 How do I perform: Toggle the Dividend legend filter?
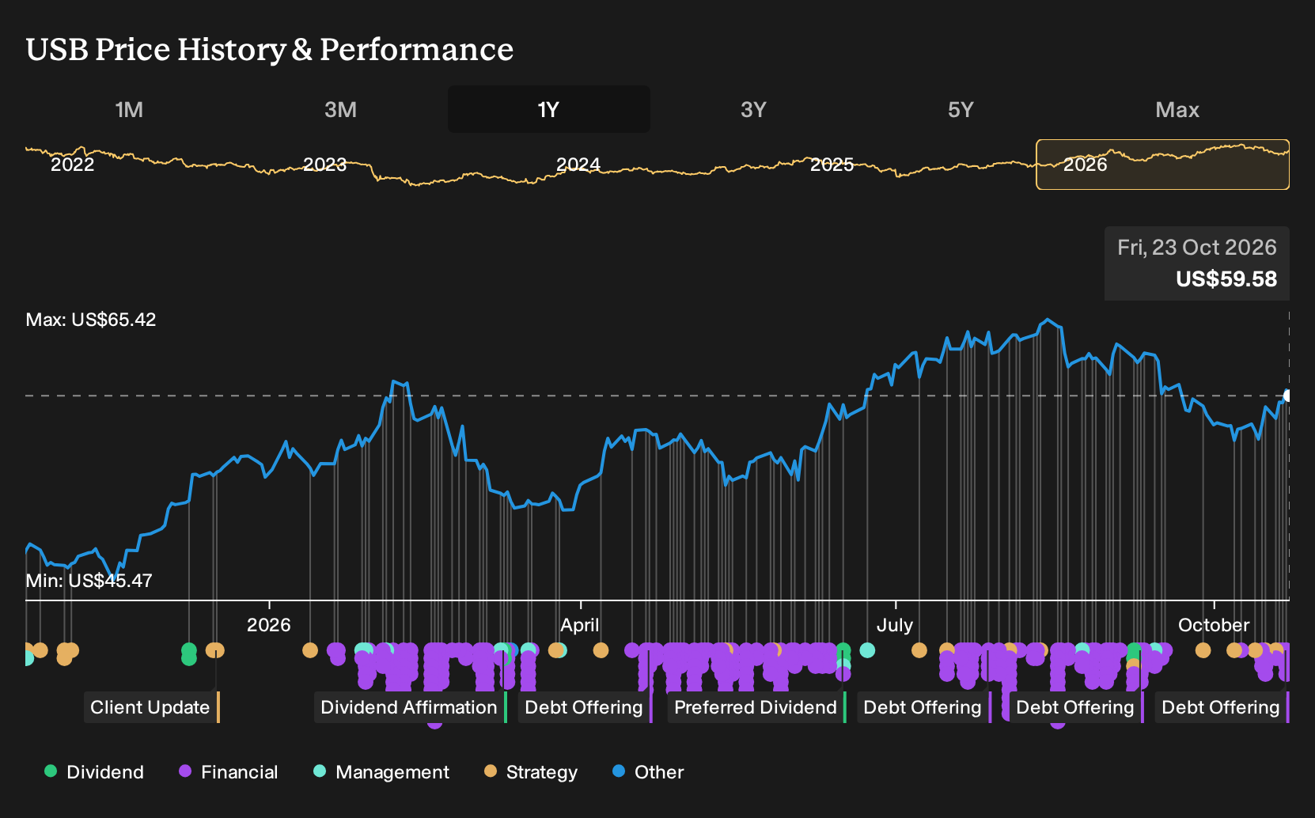[x=94, y=772]
